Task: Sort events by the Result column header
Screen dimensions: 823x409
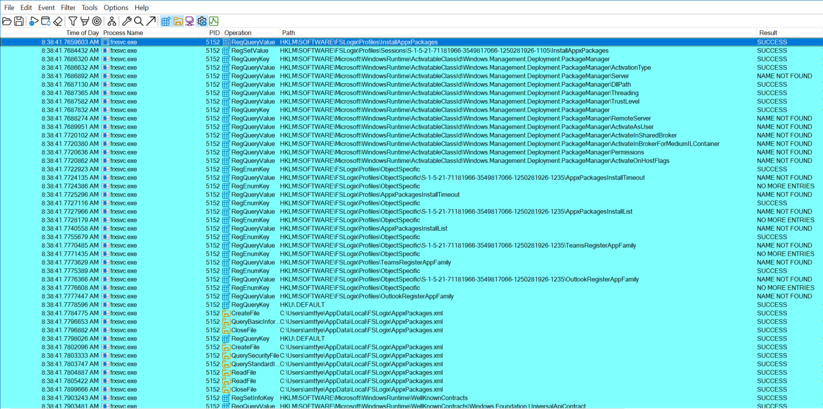Action: tap(768, 32)
